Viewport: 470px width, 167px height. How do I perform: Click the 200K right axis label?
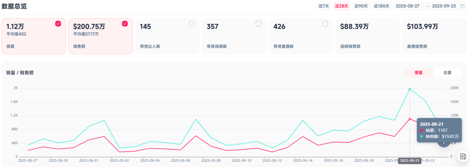tap(455, 88)
